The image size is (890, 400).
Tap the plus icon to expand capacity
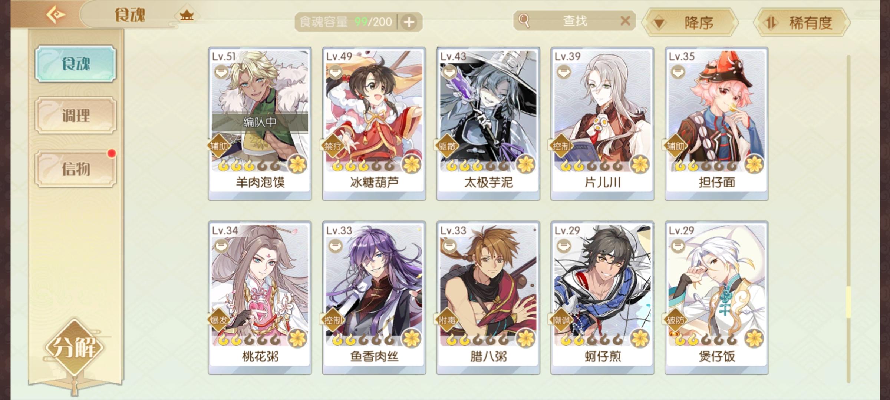(409, 22)
